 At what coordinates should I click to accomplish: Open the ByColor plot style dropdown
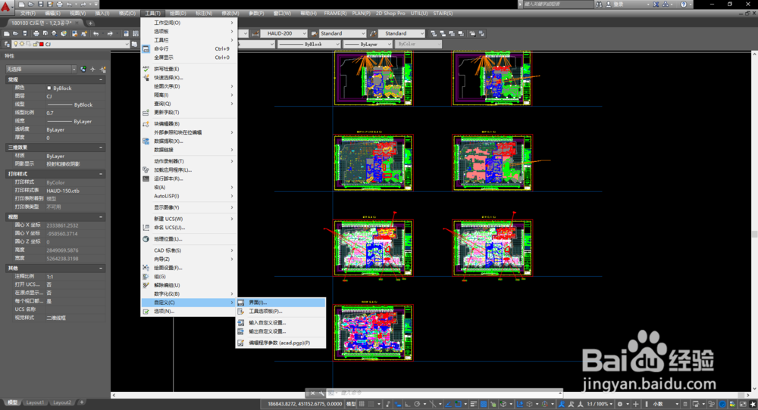[x=418, y=44]
